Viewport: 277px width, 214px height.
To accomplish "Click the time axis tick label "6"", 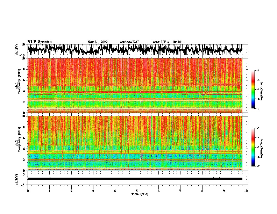I will click(159, 191).
